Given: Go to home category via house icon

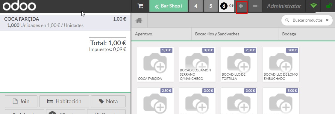Looking at the screenshot, I should click(x=139, y=20).
